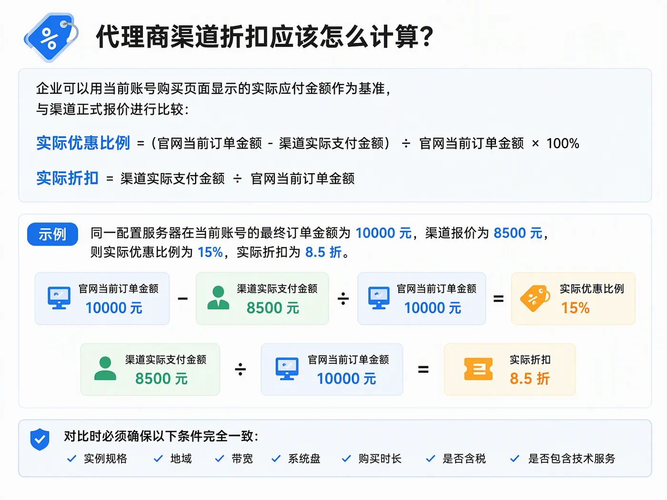Screen dimensions: 667x500
Task: Click the blue shield checkmark icon
Action: click(x=40, y=439)
